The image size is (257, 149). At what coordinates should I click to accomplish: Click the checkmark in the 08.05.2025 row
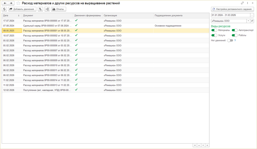coord(76,30)
